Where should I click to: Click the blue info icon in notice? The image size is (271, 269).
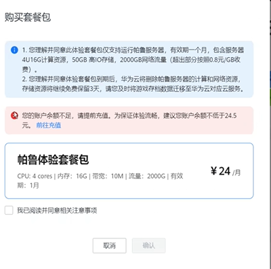[x=14, y=50]
